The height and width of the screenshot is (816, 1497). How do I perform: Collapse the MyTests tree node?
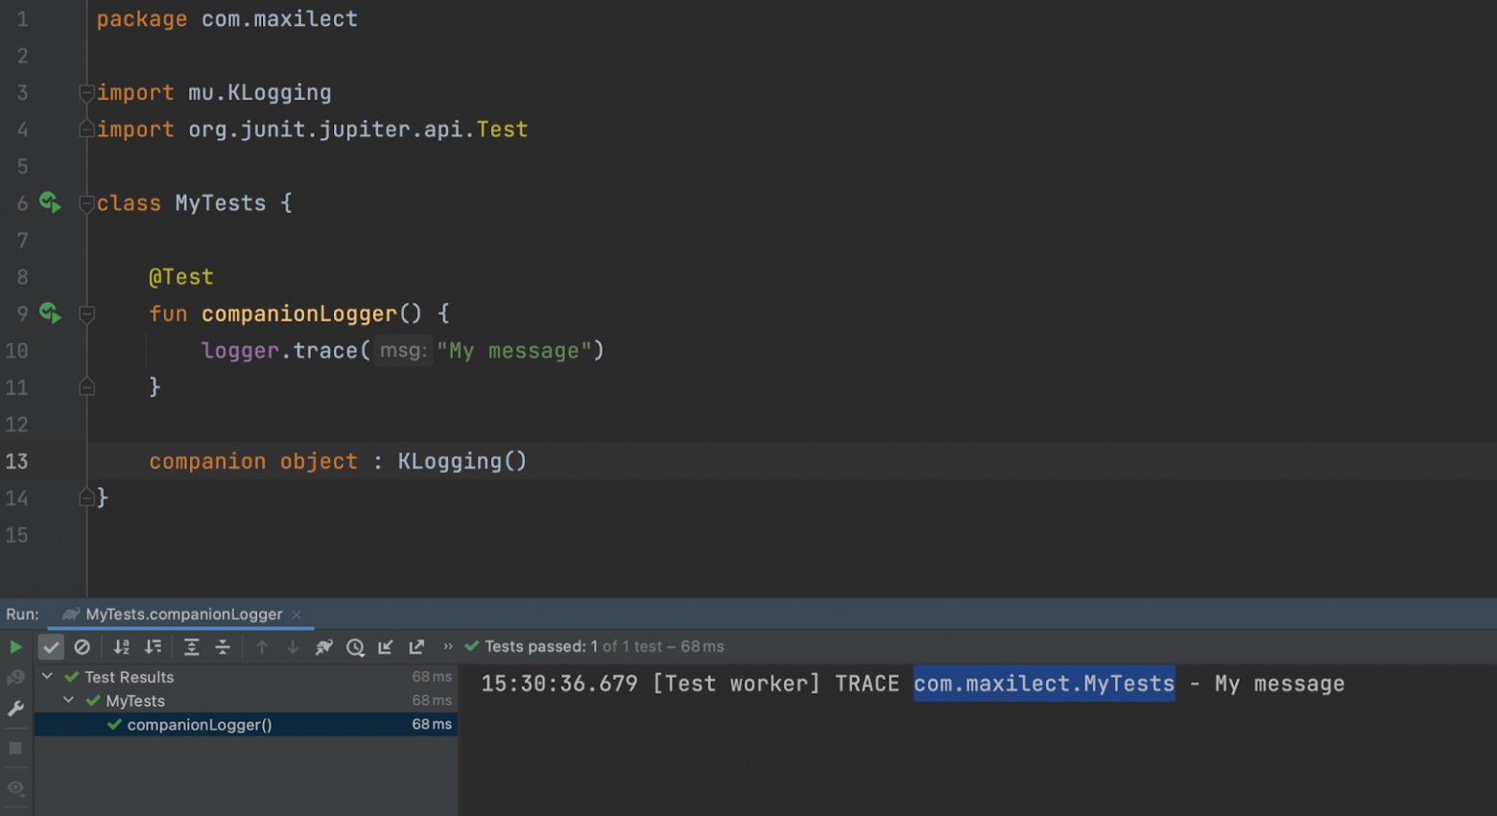pyautogui.click(x=68, y=701)
